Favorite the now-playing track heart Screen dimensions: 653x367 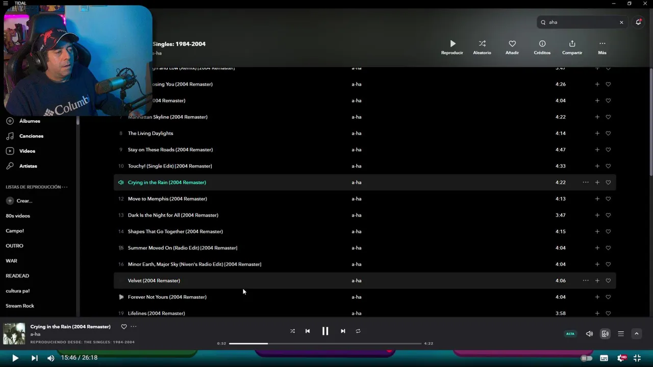click(123, 327)
